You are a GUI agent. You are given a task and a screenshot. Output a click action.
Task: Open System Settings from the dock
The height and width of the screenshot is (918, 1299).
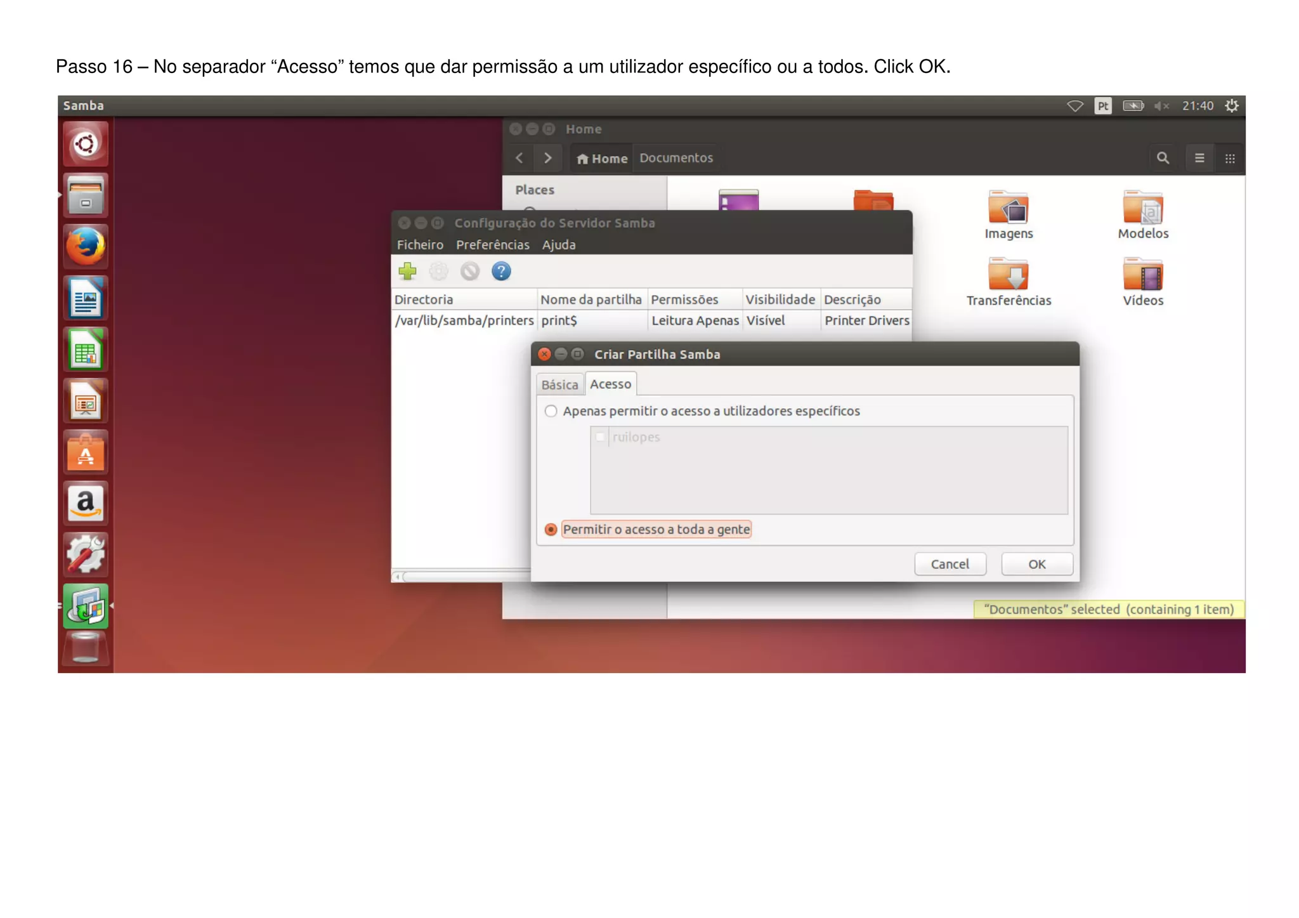pyautogui.click(x=86, y=554)
